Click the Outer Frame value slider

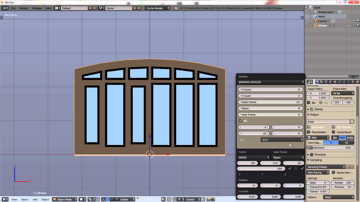point(271,102)
